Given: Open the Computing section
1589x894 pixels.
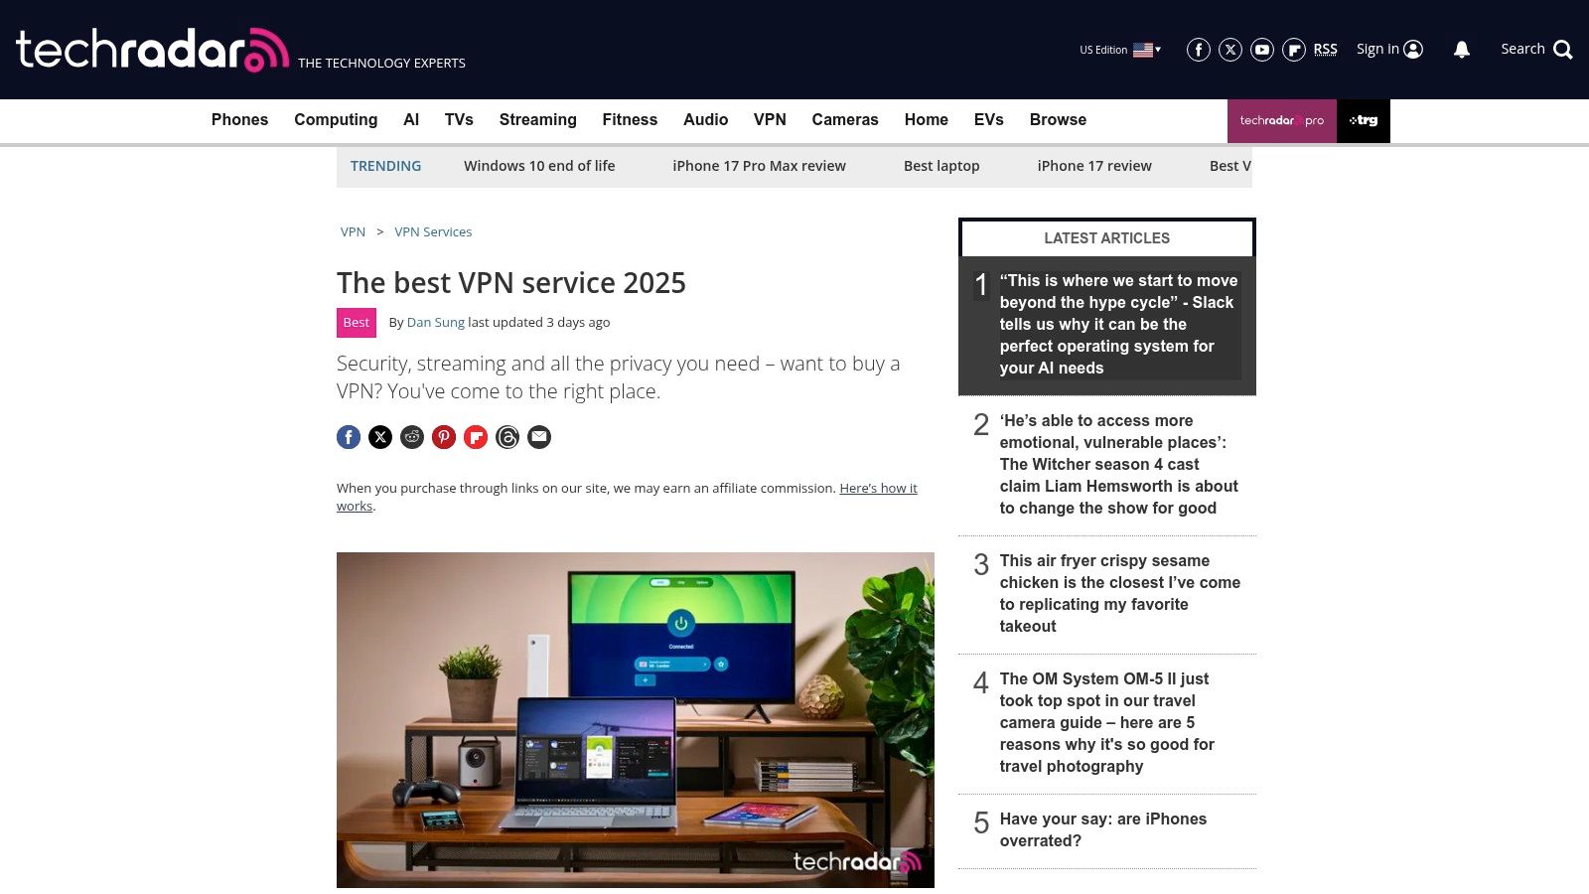Looking at the screenshot, I should [336, 120].
